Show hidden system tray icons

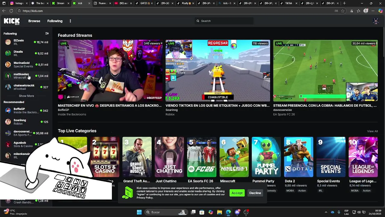coord(326,212)
